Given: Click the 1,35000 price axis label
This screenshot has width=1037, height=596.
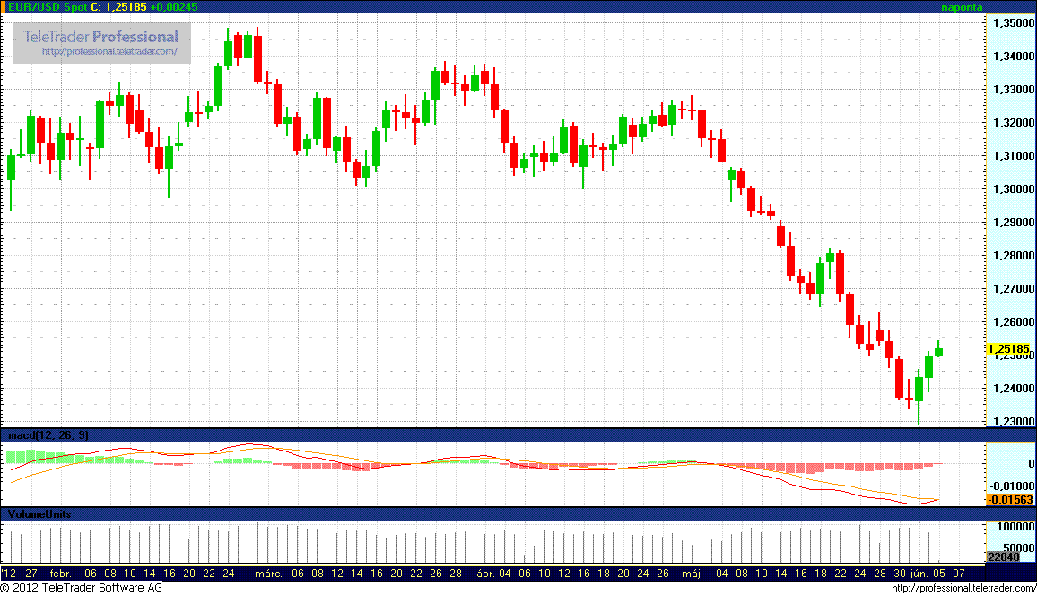Looking at the screenshot, I should (1010, 23).
